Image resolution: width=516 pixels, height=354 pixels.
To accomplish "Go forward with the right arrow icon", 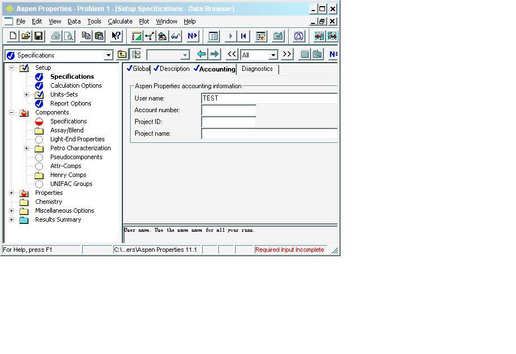I will point(214,54).
